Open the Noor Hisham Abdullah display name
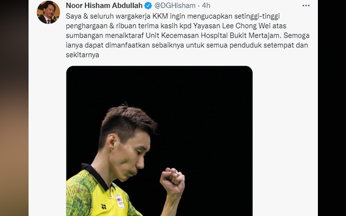The image size is (346, 216). tap(104, 6)
